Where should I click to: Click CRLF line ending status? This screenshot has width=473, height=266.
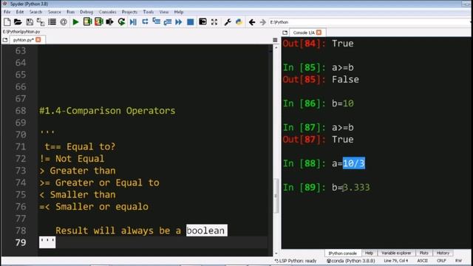[441, 261]
